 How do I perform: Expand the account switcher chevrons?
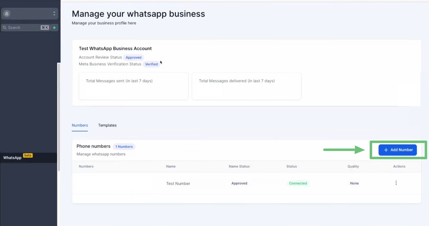pyautogui.click(x=54, y=13)
